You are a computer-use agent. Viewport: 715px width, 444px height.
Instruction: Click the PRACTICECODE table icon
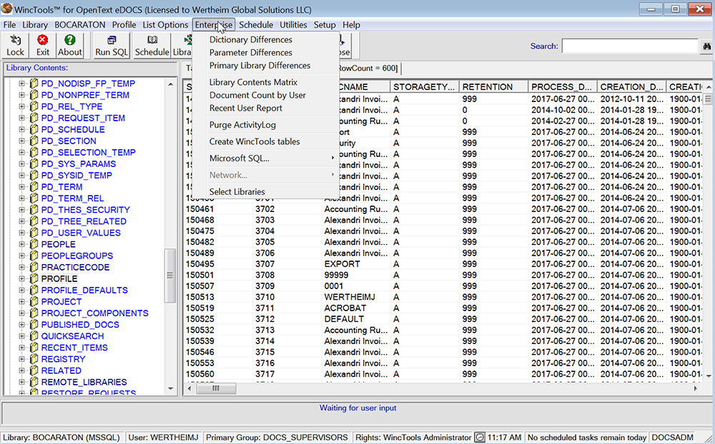(34, 267)
